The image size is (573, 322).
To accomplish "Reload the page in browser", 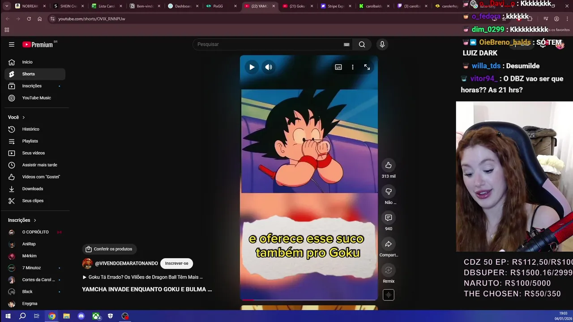I will pyautogui.click(x=29, y=19).
